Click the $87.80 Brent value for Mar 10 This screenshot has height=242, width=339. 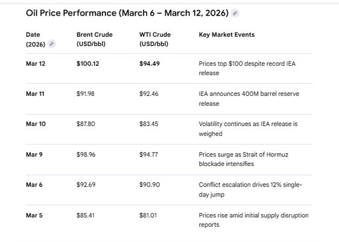coord(86,124)
